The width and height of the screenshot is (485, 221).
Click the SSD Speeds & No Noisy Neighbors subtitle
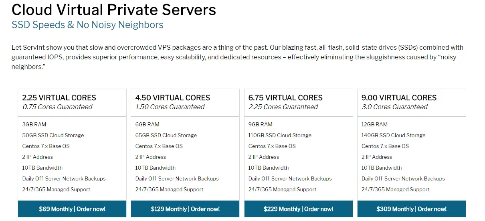pos(87,25)
